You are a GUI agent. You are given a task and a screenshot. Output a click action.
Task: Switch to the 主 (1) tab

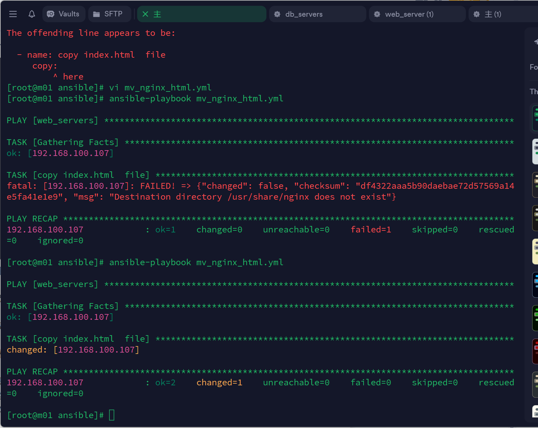point(503,14)
